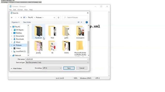Click the Save button
The image size is (165, 92).
point(69,68)
